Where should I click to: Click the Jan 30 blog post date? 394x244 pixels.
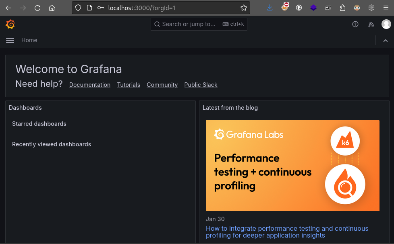215,219
